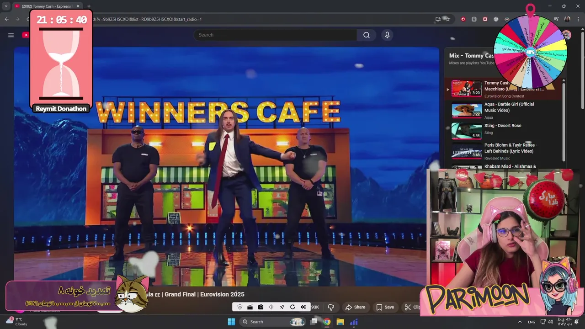The image size is (585, 329).
Task: Click the Windows taskbar Search box
Action: 273,322
